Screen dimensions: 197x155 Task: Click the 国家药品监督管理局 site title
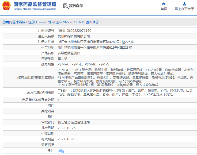(x=35, y=4)
